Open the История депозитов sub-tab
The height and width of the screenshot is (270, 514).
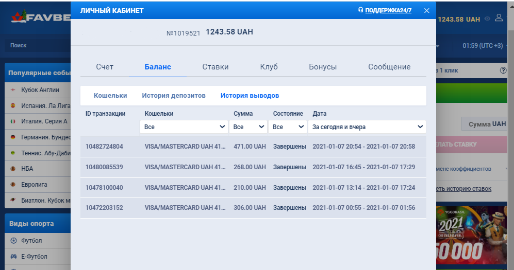(x=174, y=96)
